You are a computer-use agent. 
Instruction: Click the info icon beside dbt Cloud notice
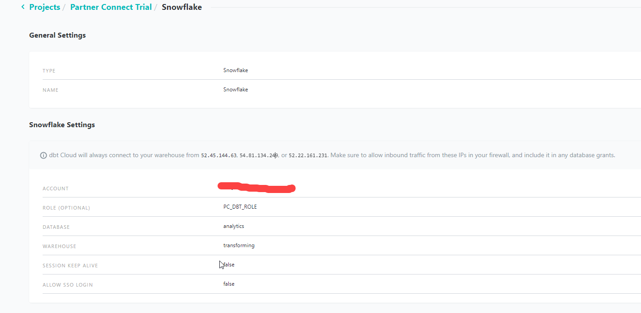pyautogui.click(x=44, y=156)
